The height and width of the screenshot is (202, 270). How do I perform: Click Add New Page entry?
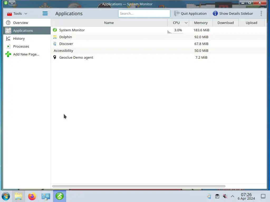click(27, 54)
